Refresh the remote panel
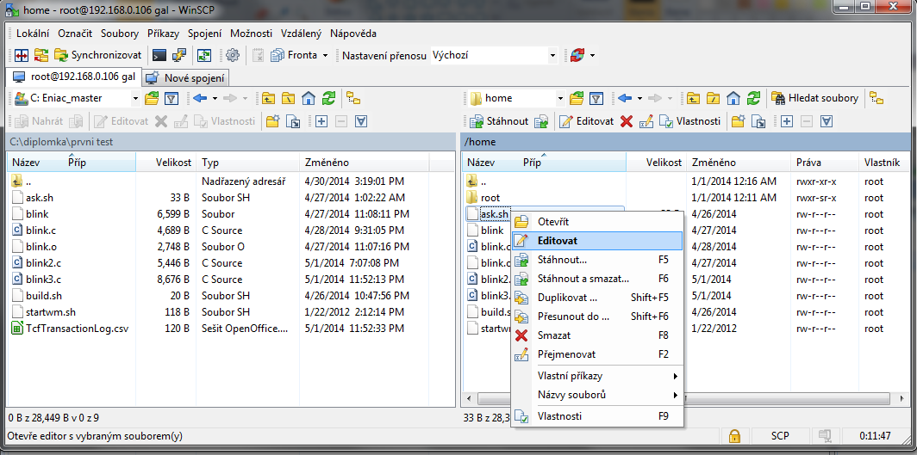The image size is (917, 455). [x=754, y=98]
